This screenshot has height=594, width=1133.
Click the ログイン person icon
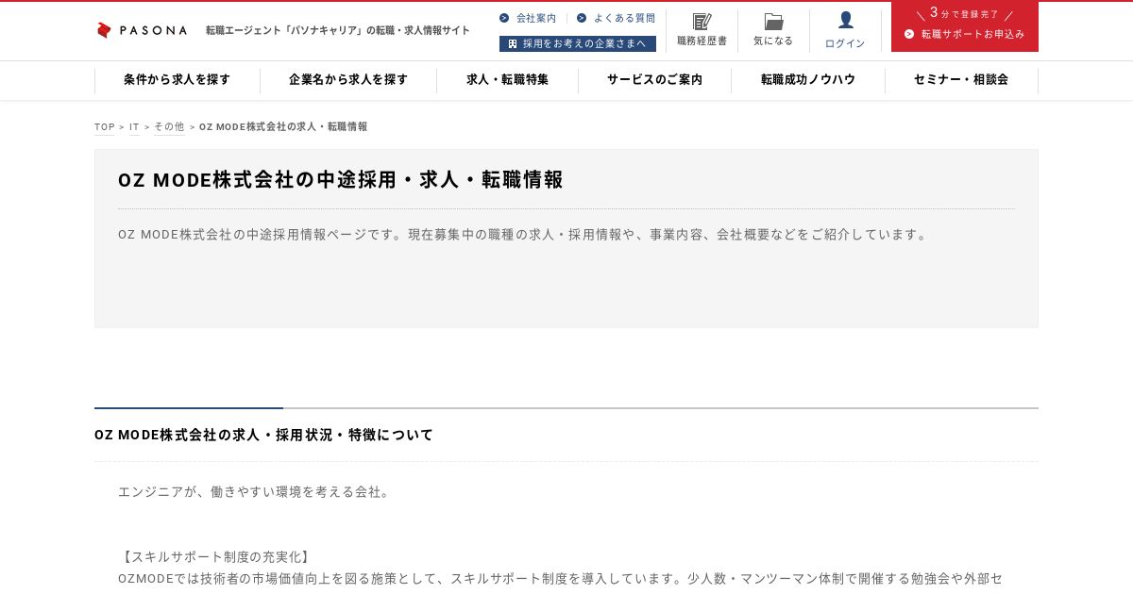pyautogui.click(x=845, y=20)
